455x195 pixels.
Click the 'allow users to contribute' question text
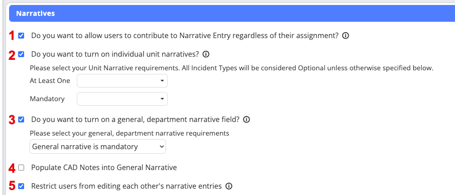[185, 36]
